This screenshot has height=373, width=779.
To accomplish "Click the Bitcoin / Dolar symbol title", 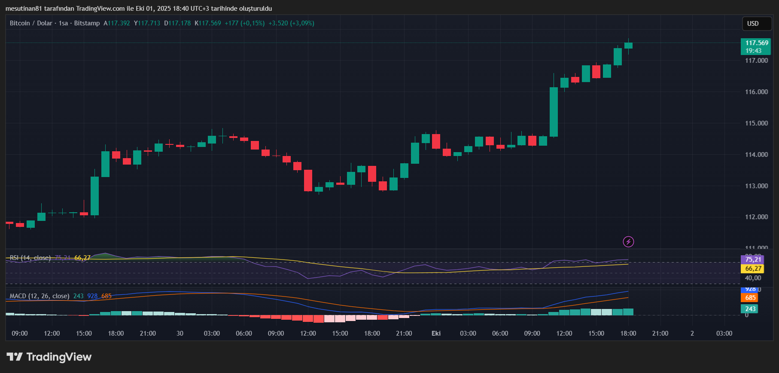I will tap(31, 23).
